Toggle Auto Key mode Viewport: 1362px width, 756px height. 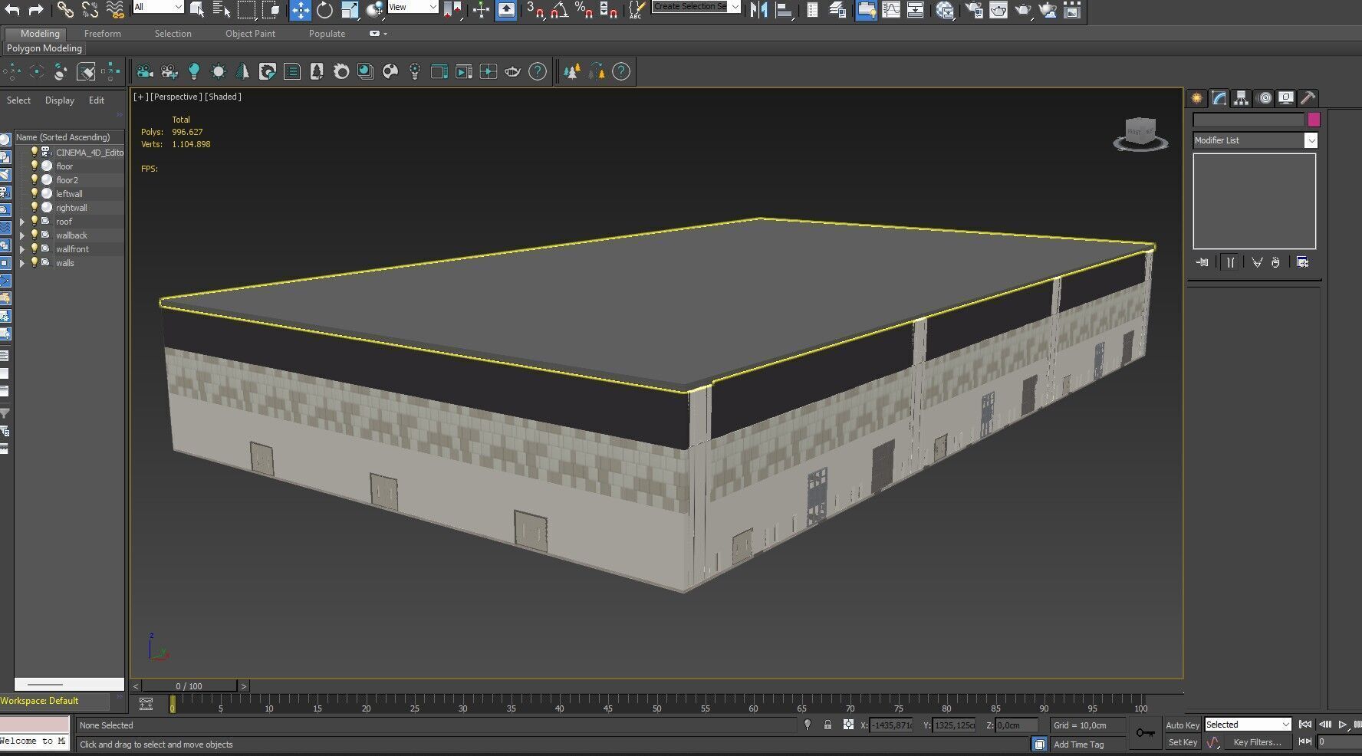tap(1182, 725)
